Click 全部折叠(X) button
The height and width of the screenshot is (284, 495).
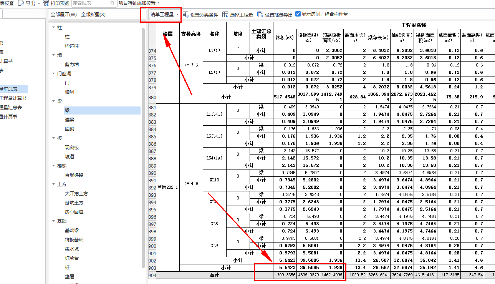[93, 15]
